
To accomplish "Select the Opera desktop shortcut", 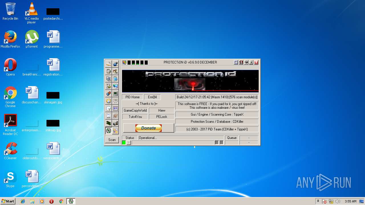I will tap(10, 67).
